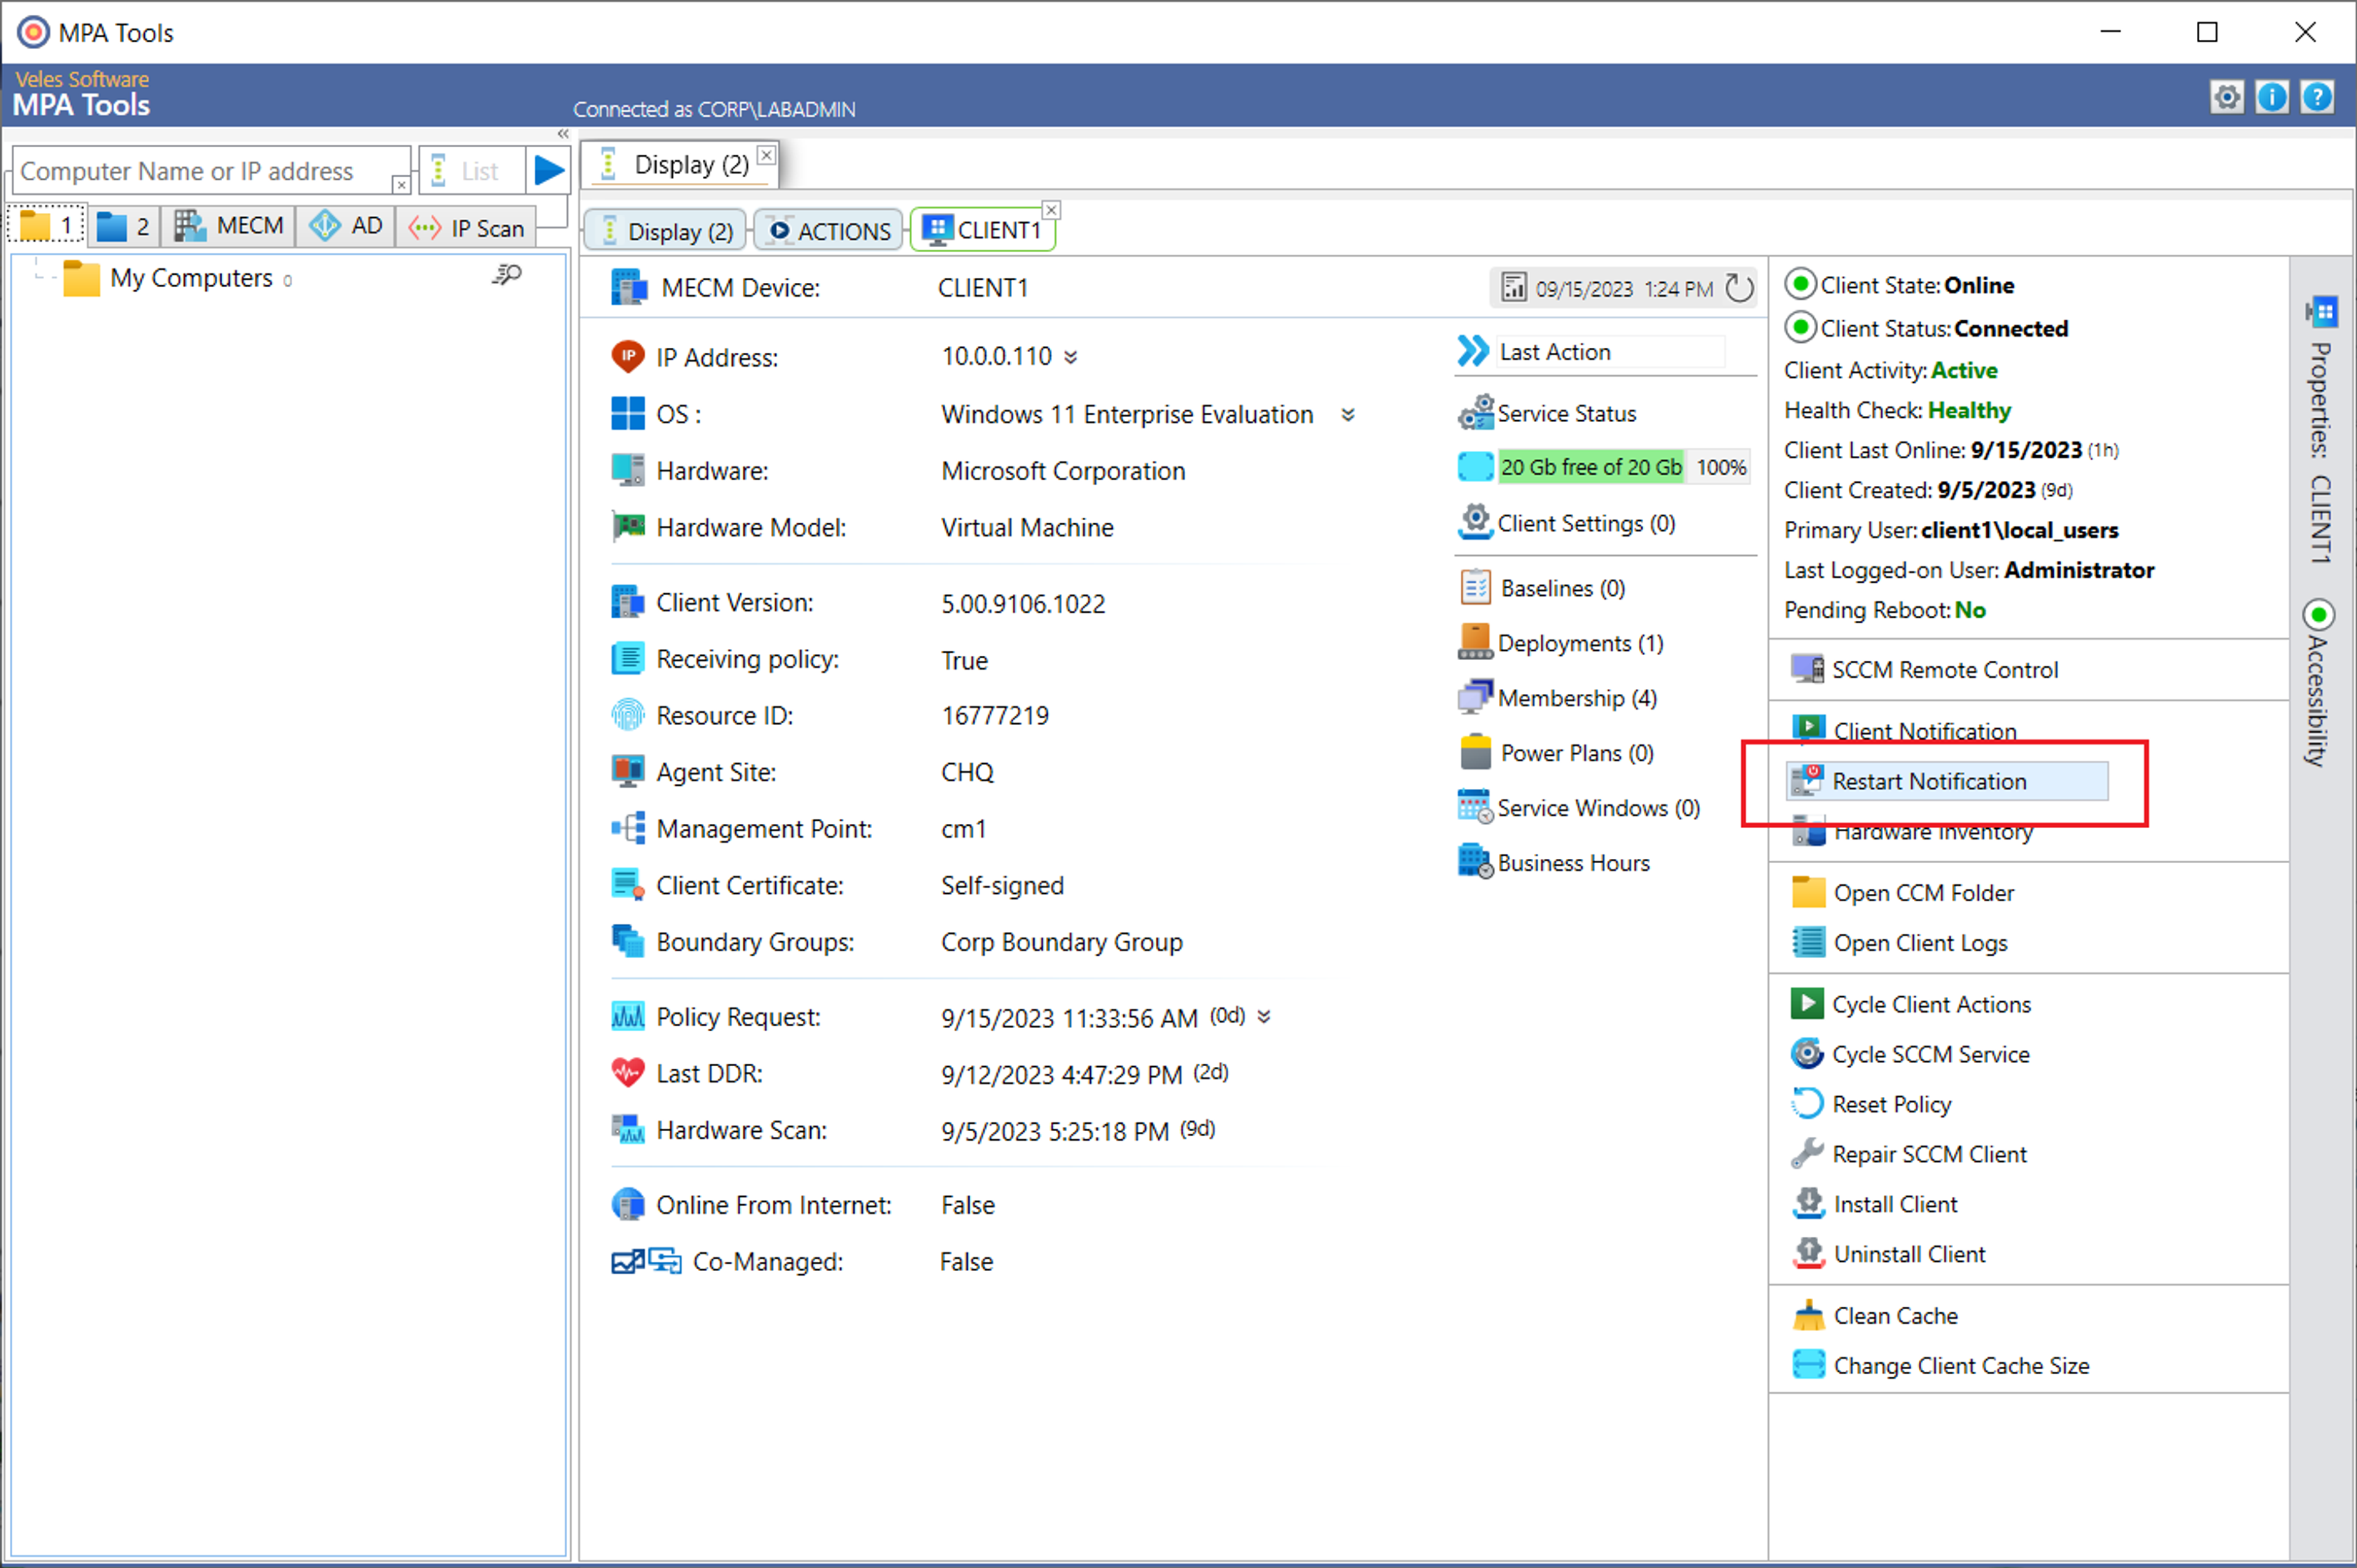
Task: Click the Business Hours building icon
Action: 1476,862
